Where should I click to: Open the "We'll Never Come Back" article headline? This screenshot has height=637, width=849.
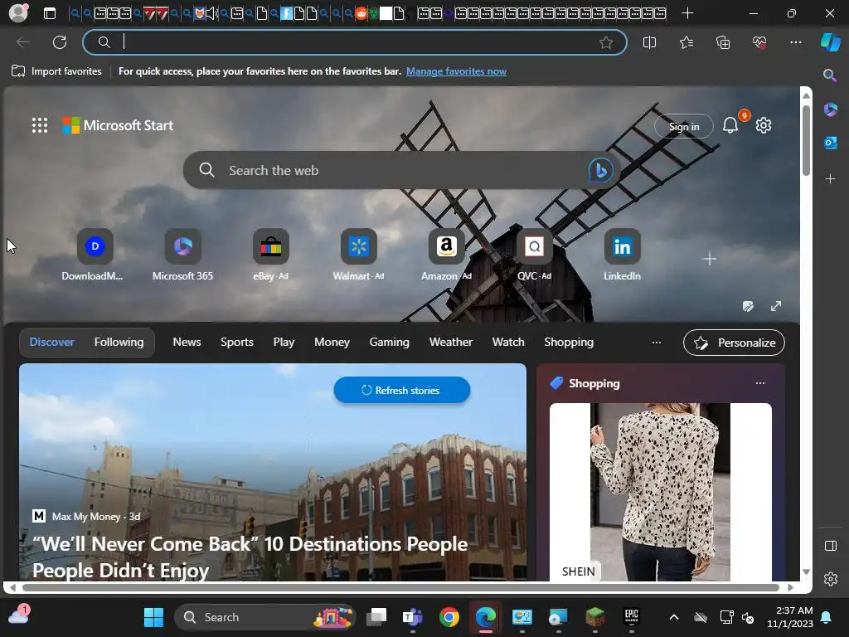[x=250, y=557]
